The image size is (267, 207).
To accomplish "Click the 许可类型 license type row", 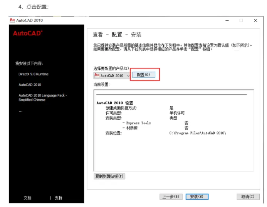I will pyautogui.click(x=145, y=113).
